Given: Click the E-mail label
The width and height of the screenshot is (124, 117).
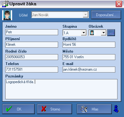Looking at the screenshot, I should (x=68, y=64).
